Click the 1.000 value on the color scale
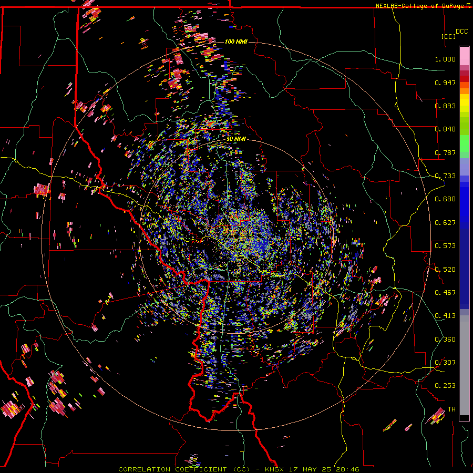The image size is (473, 473). point(445,59)
